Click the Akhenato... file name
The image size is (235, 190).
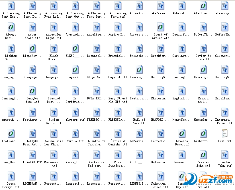tap(182, 13)
